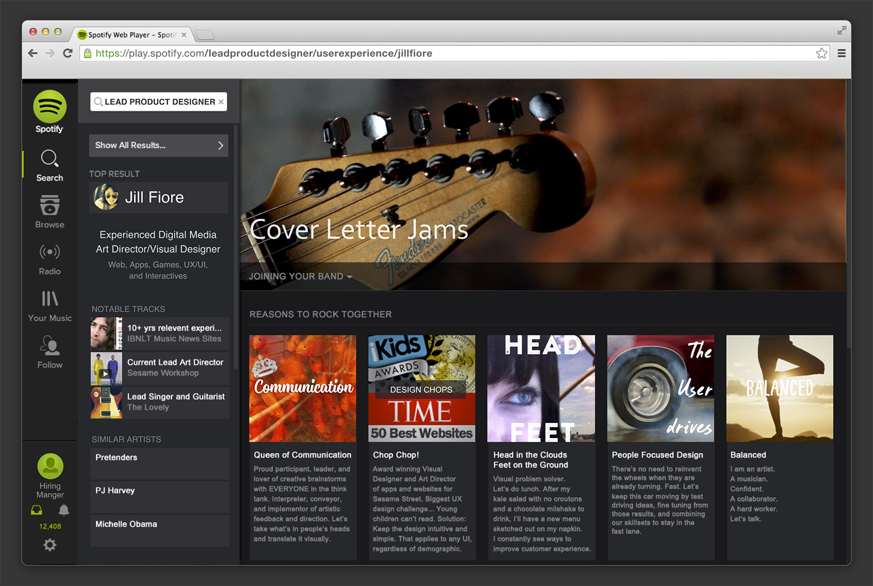The height and width of the screenshot is (586, 873).
Task: Go back with the browser back arrow
Action: tap(33, 53)
